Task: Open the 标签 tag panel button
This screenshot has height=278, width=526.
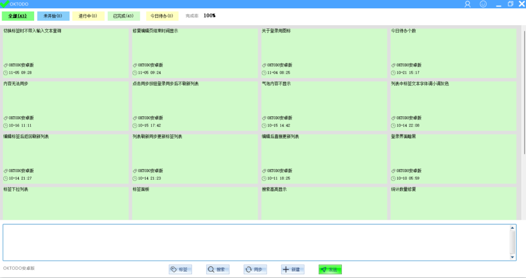Action: coord(180,269)
